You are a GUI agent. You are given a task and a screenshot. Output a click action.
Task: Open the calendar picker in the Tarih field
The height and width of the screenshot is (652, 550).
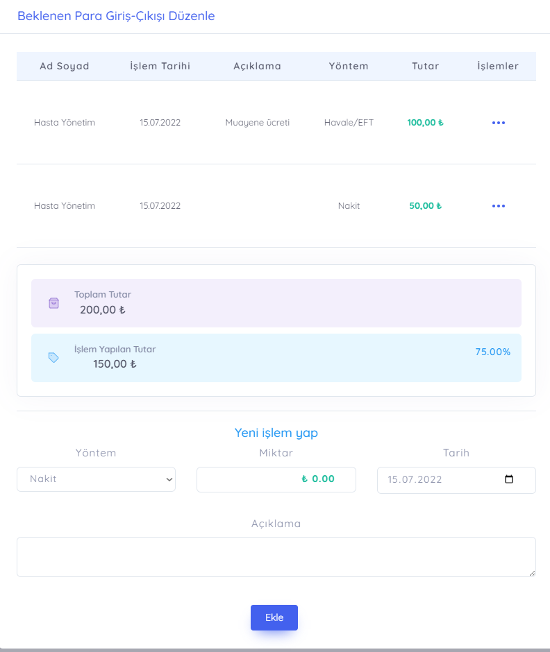tap(509, 479)
